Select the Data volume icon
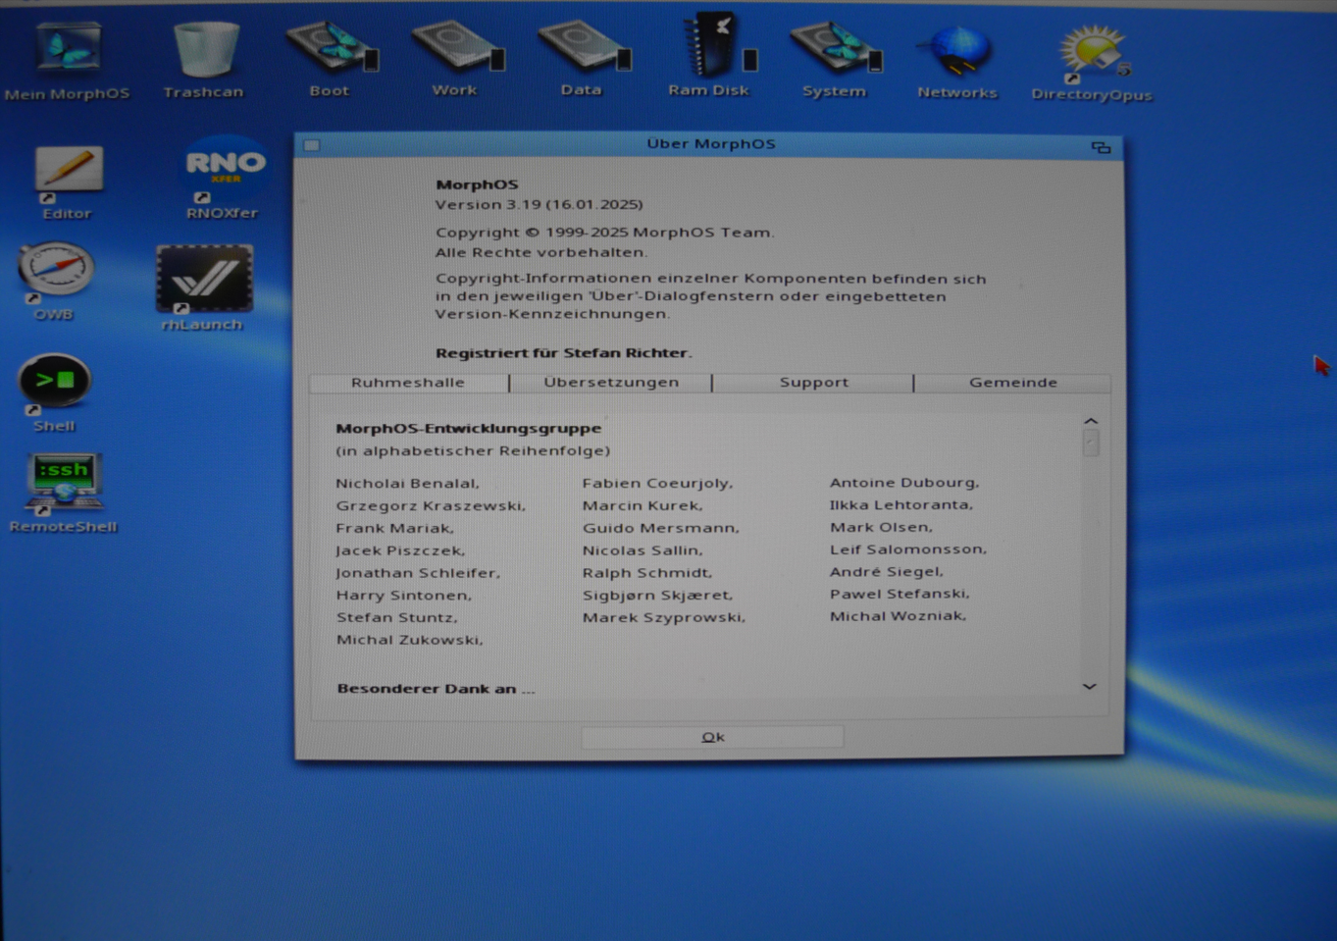The width and height of the screenshot is (1337, 941). pyautogui.click(x=583, y=48)
